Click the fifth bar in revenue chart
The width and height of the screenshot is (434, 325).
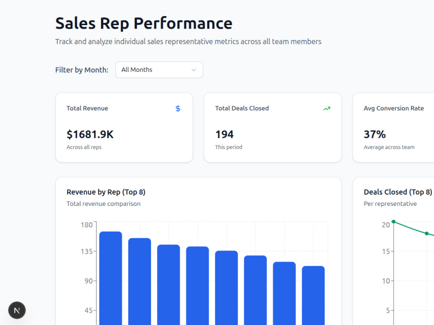[227, 288]
